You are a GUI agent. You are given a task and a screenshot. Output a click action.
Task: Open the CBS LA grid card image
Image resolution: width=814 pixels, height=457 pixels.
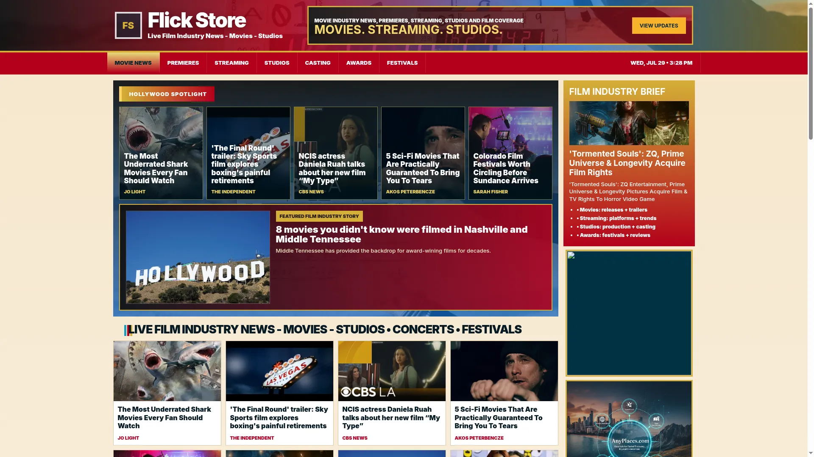pyautogui.click(x=392, y=371)
